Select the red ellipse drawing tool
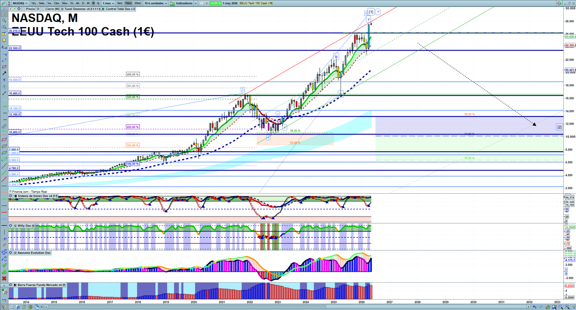 [4, 139]
